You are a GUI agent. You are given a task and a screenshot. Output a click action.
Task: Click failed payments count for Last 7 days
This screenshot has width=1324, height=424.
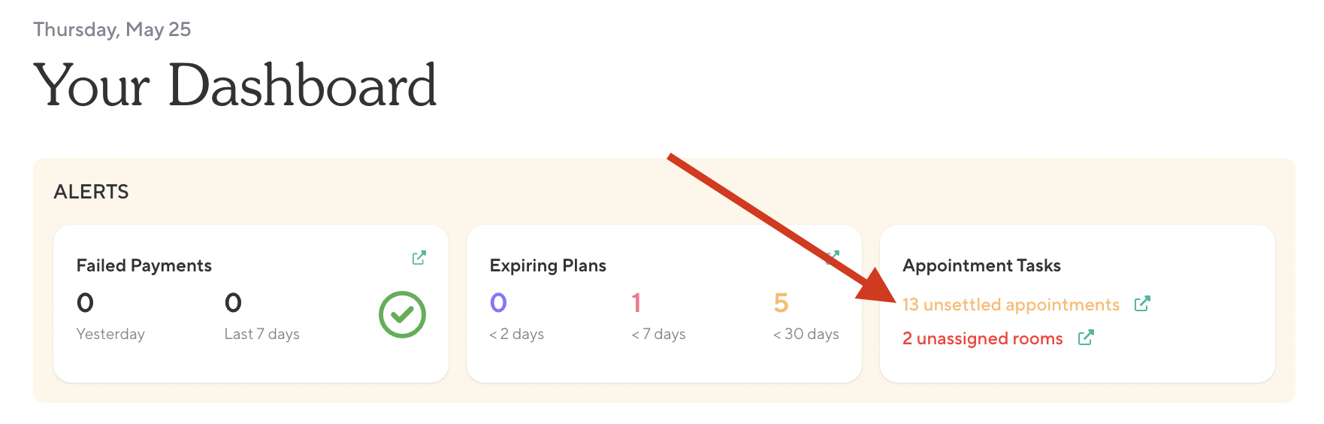(233, 303)
